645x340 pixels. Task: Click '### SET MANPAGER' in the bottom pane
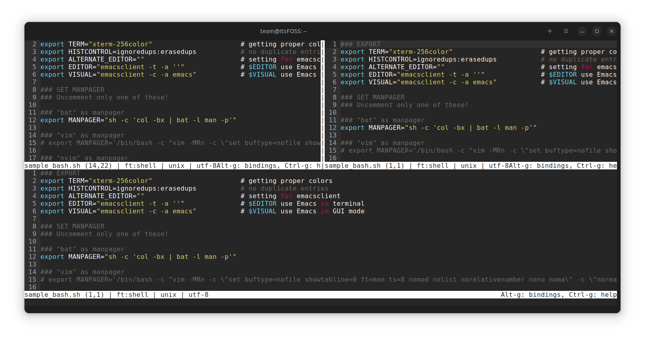72,227
